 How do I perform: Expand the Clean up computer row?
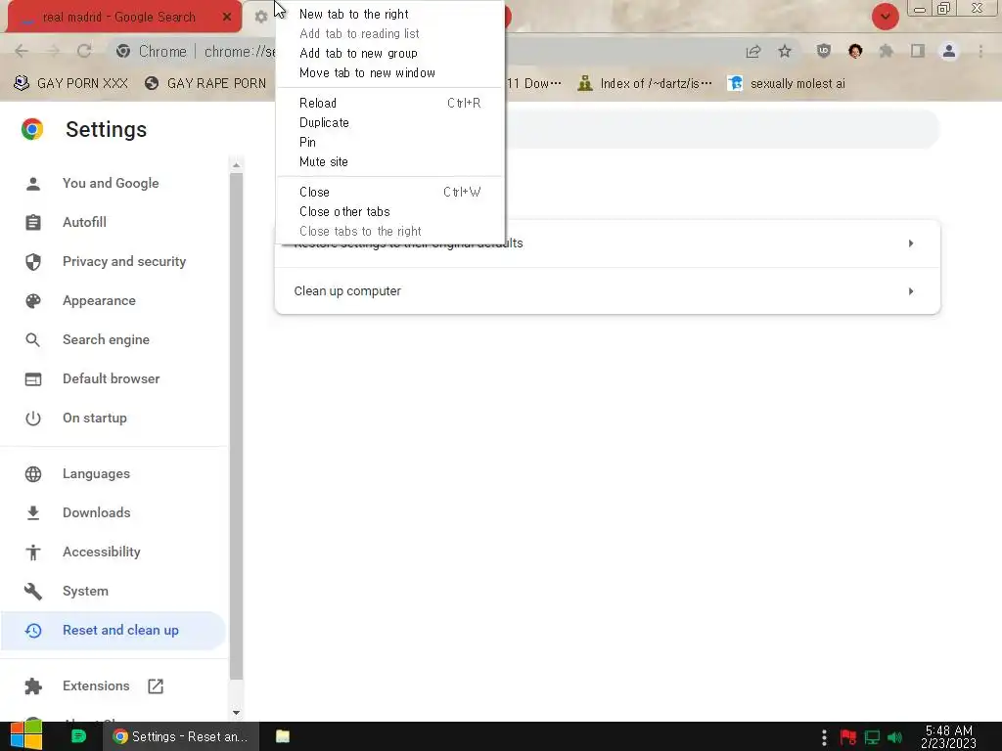click(x=607, y=291)
